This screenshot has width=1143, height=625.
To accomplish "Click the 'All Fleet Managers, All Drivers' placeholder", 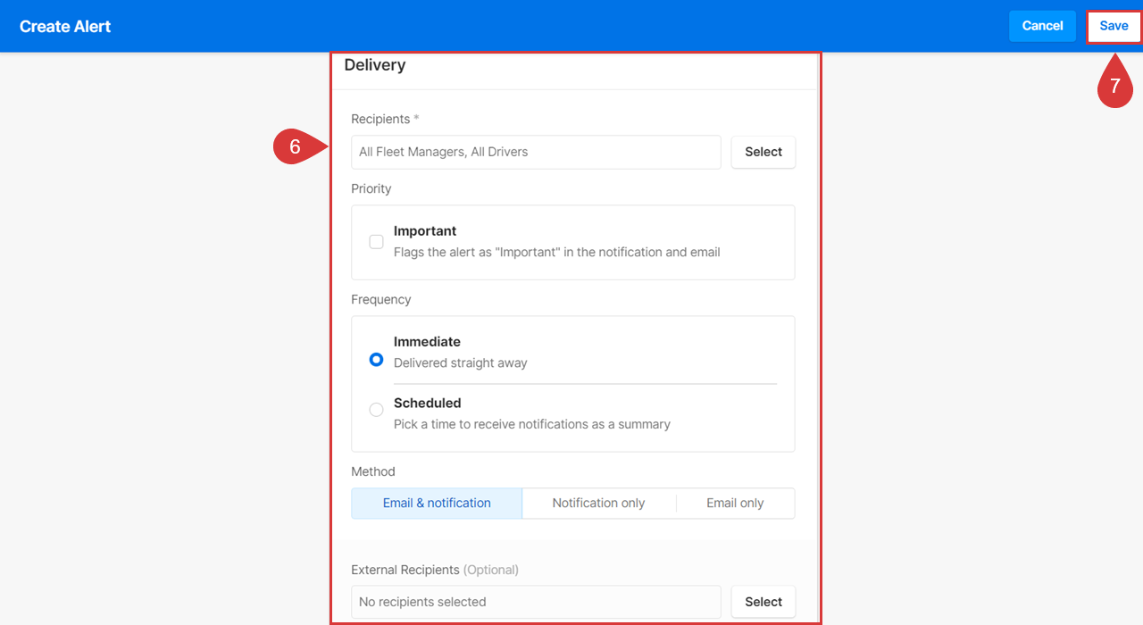I will coord(443,152).
